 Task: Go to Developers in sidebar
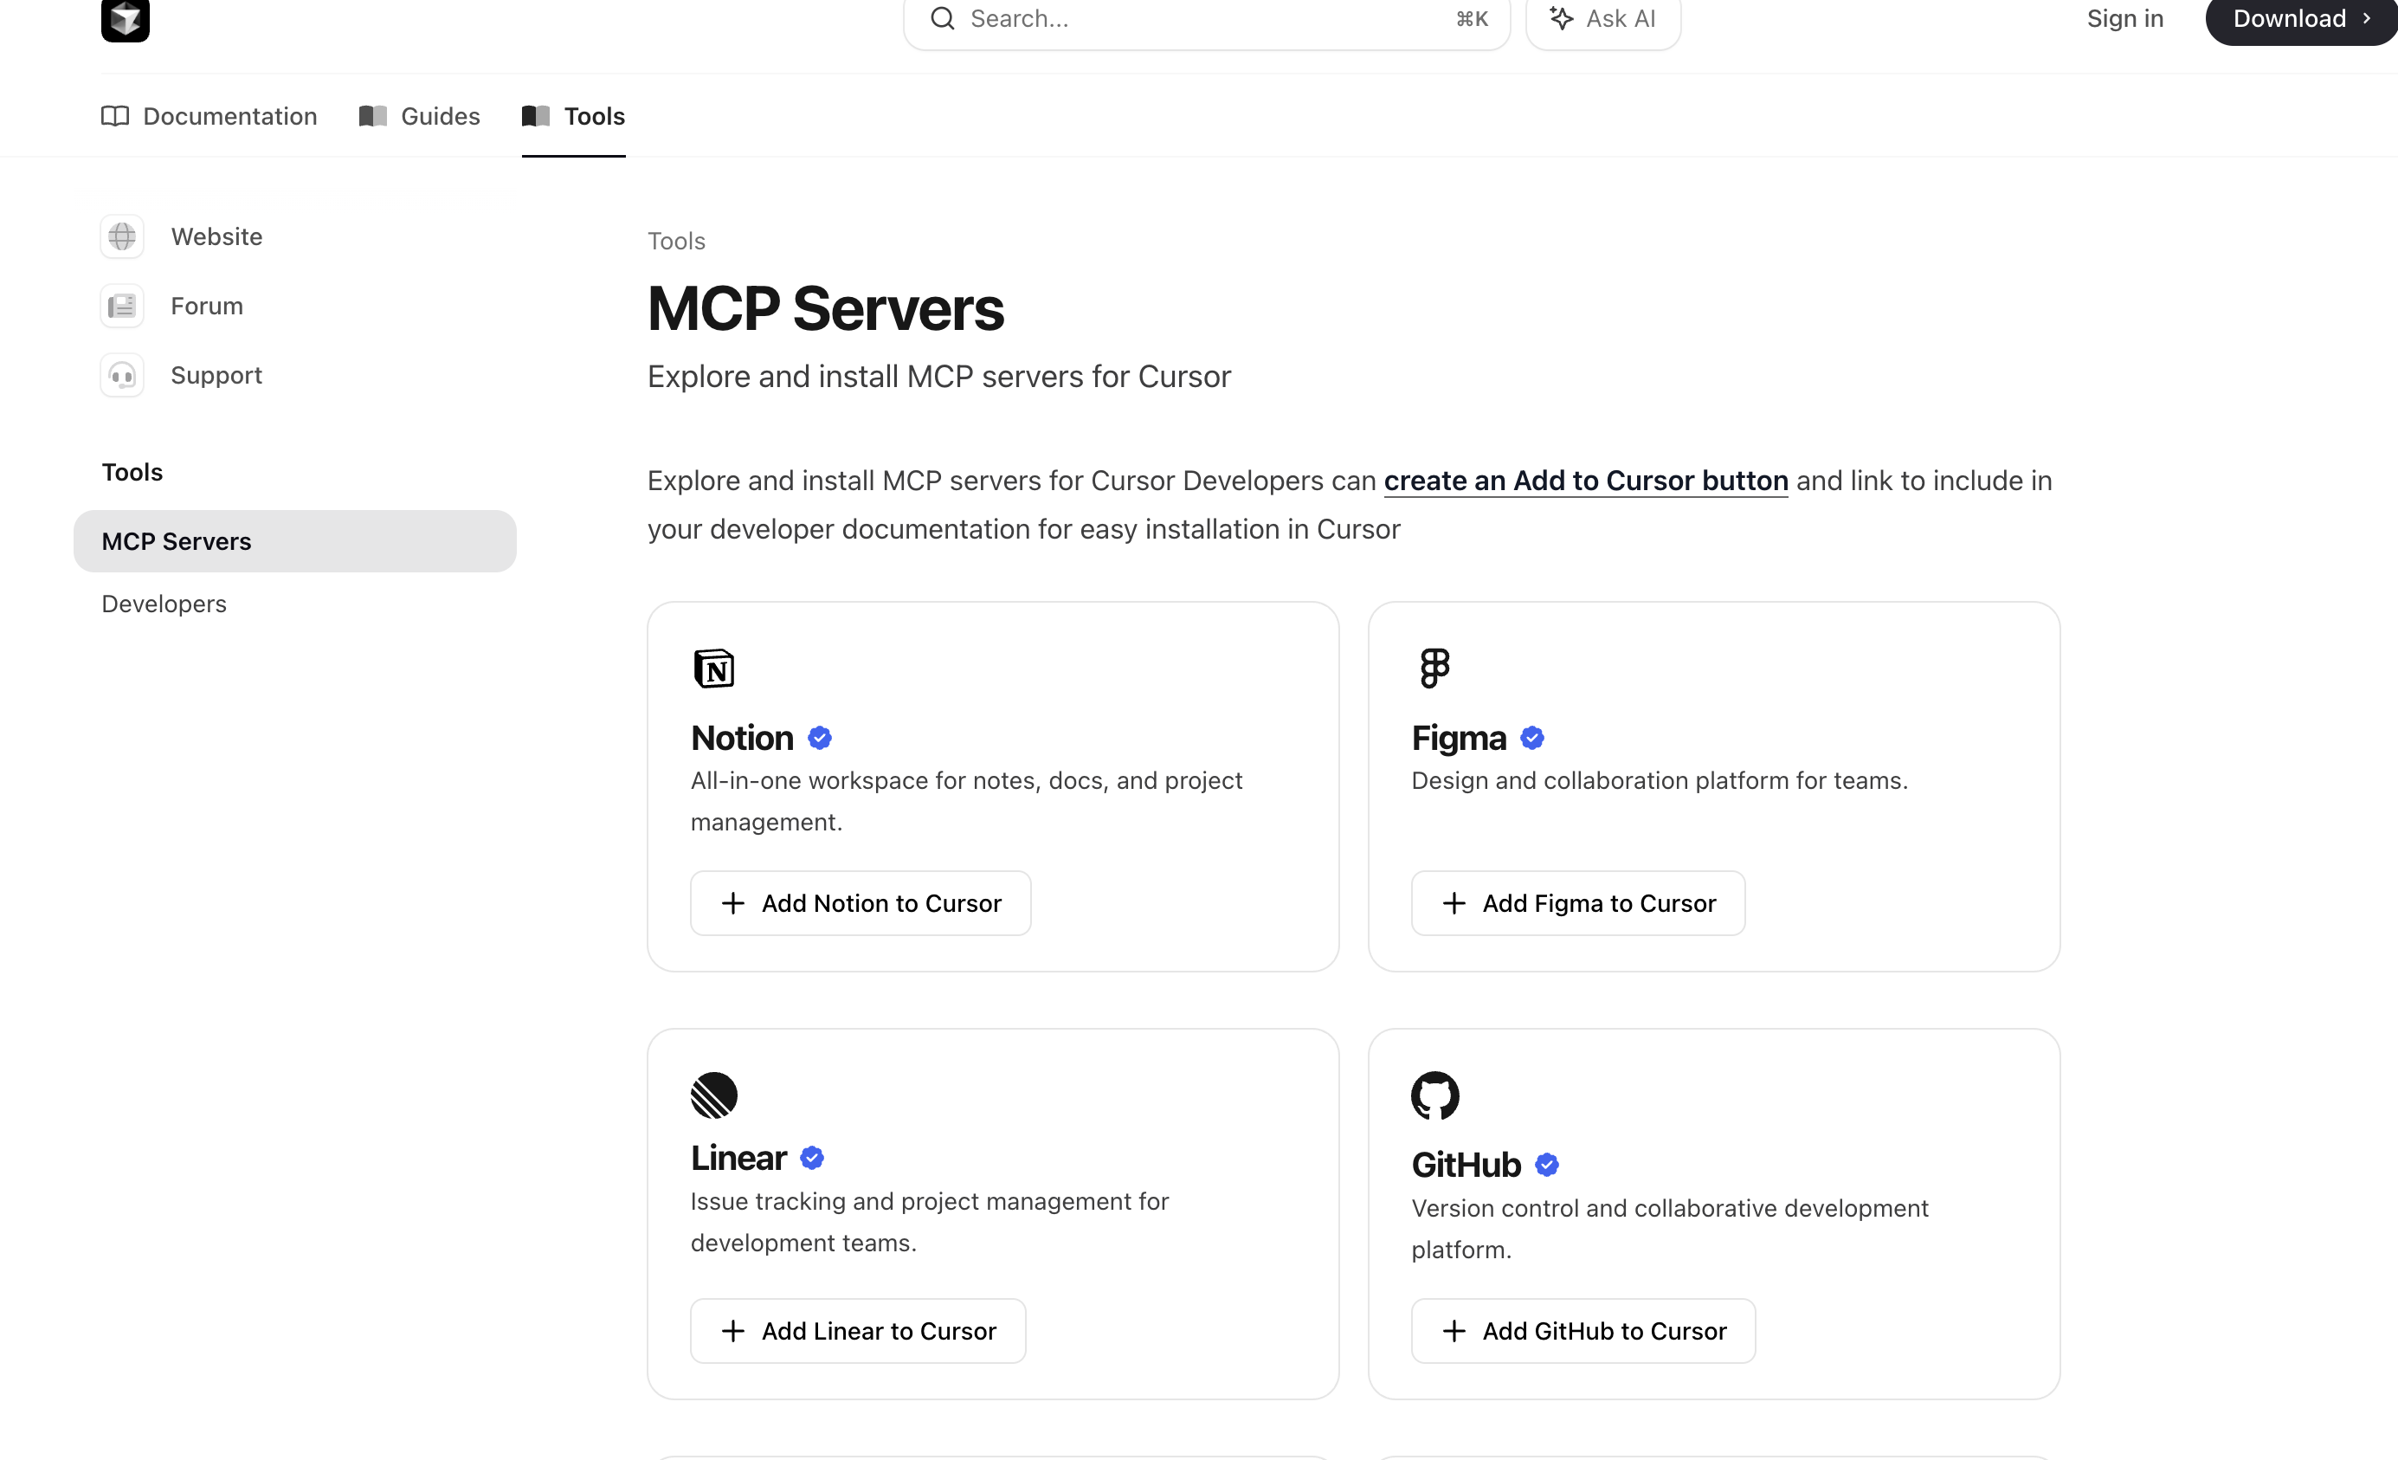click(x=164, y=604)
